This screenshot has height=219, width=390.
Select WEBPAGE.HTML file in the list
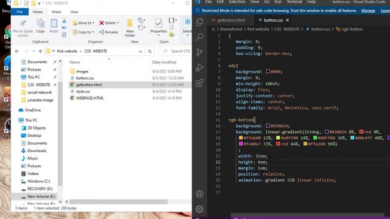click(x=90, y=98)
